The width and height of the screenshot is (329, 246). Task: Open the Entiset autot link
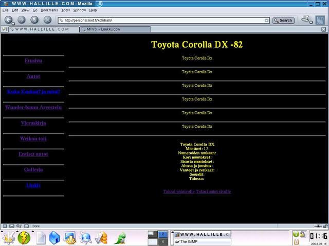(33, 154)
